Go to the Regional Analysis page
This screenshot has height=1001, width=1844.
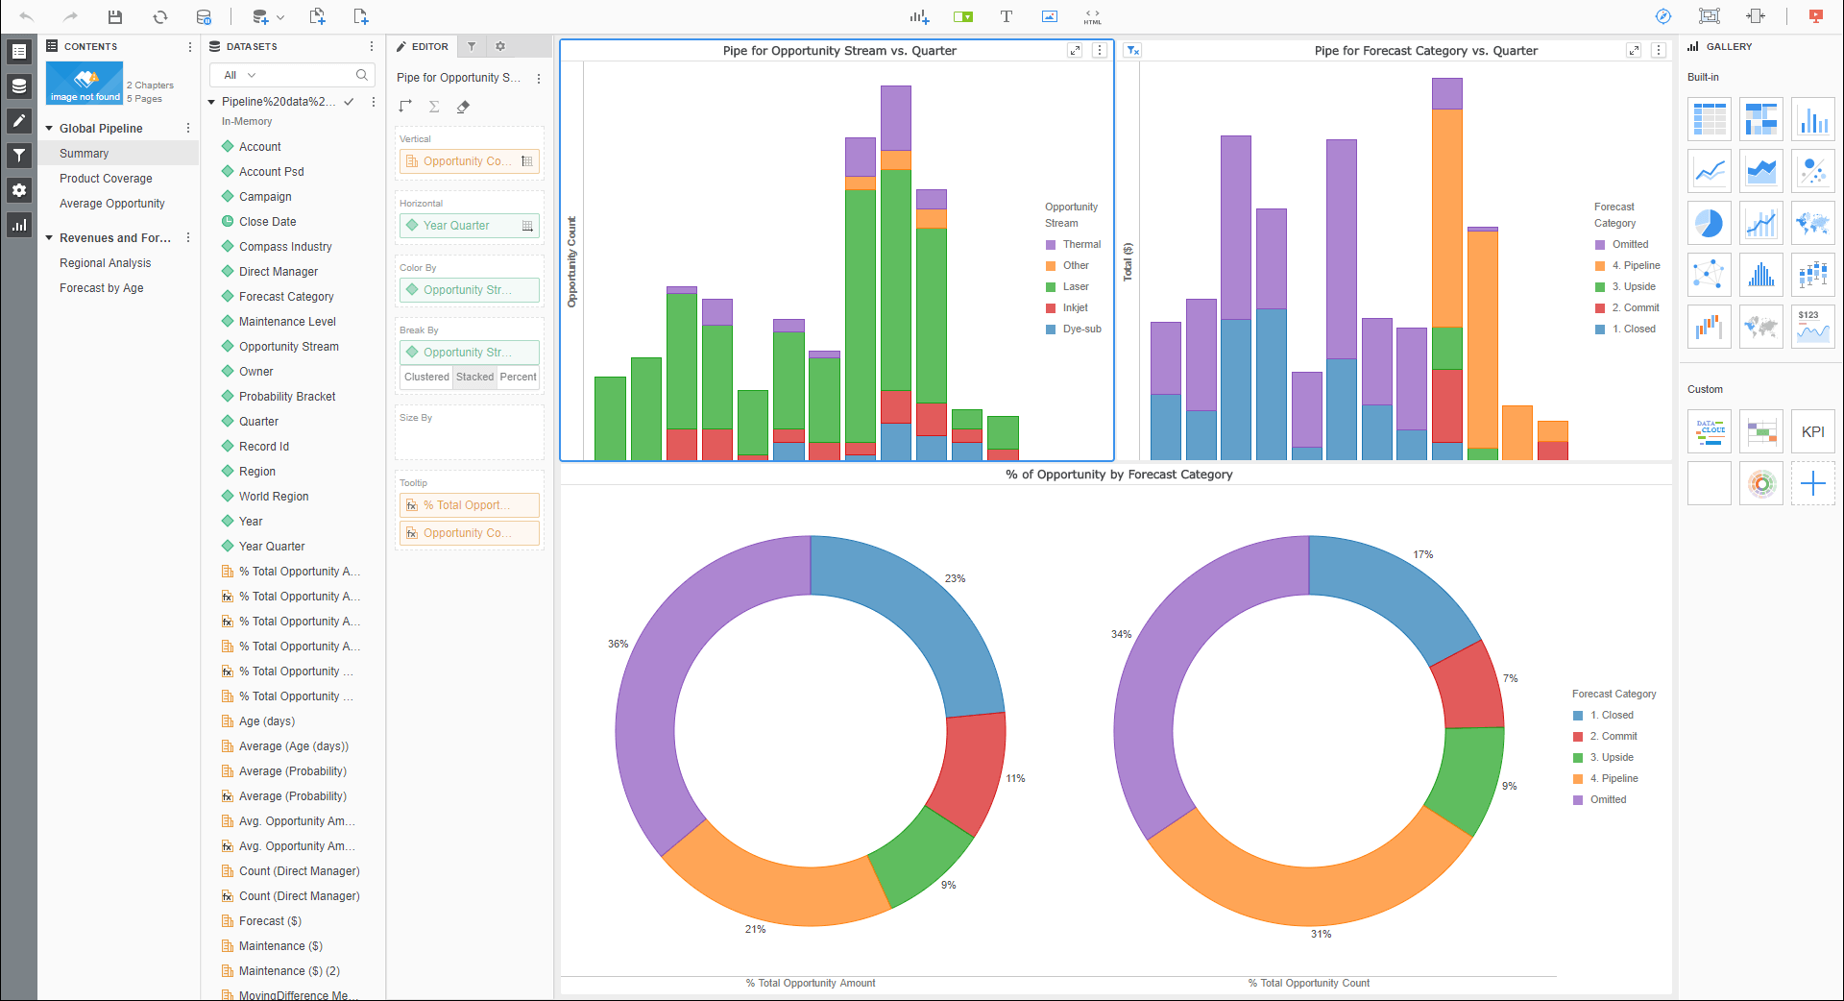point(105,262)
